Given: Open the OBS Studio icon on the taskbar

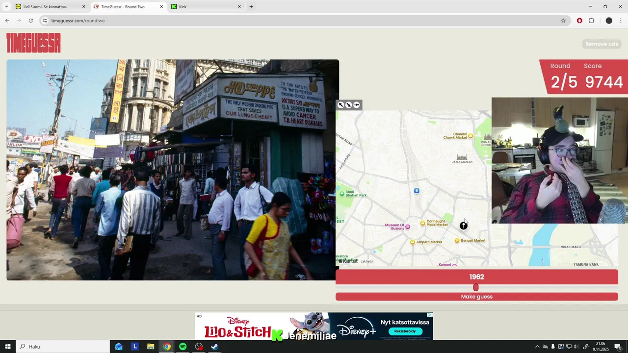Looking at the screenshot, I should point(199,347).
